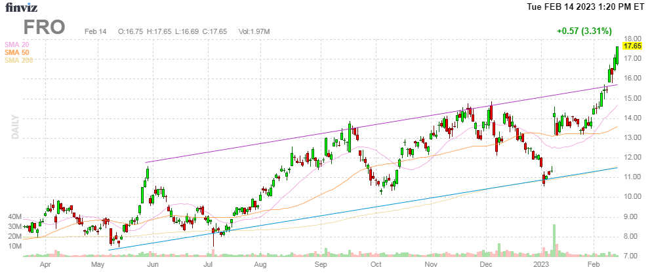Click the O:16.75 open value
Screen dimensions: 650x276
[x=131, y=31]
